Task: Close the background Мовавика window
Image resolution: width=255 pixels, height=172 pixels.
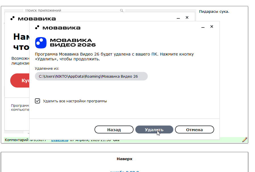Action: coord(187,18)
